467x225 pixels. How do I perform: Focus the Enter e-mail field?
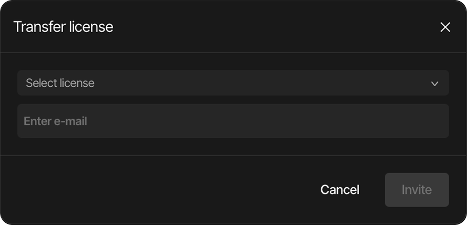233,121
